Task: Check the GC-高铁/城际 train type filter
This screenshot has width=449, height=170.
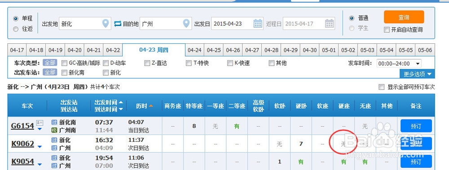Action: [64, 63]
